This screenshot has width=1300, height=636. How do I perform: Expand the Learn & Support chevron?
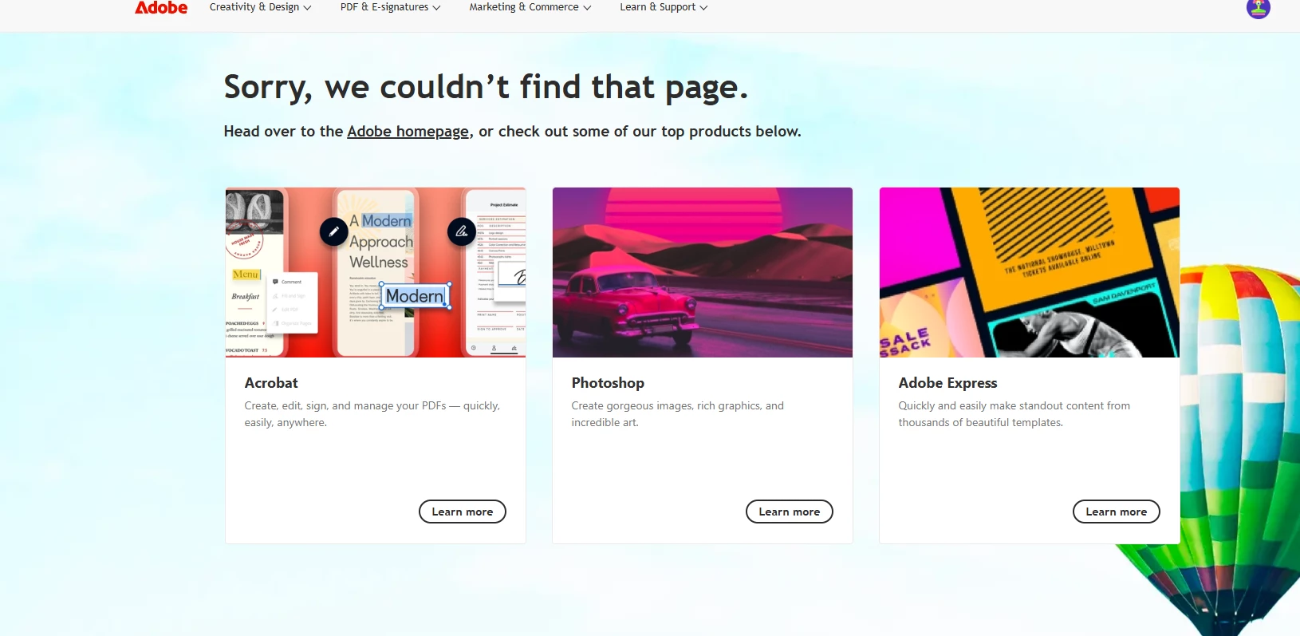[703, 8]
